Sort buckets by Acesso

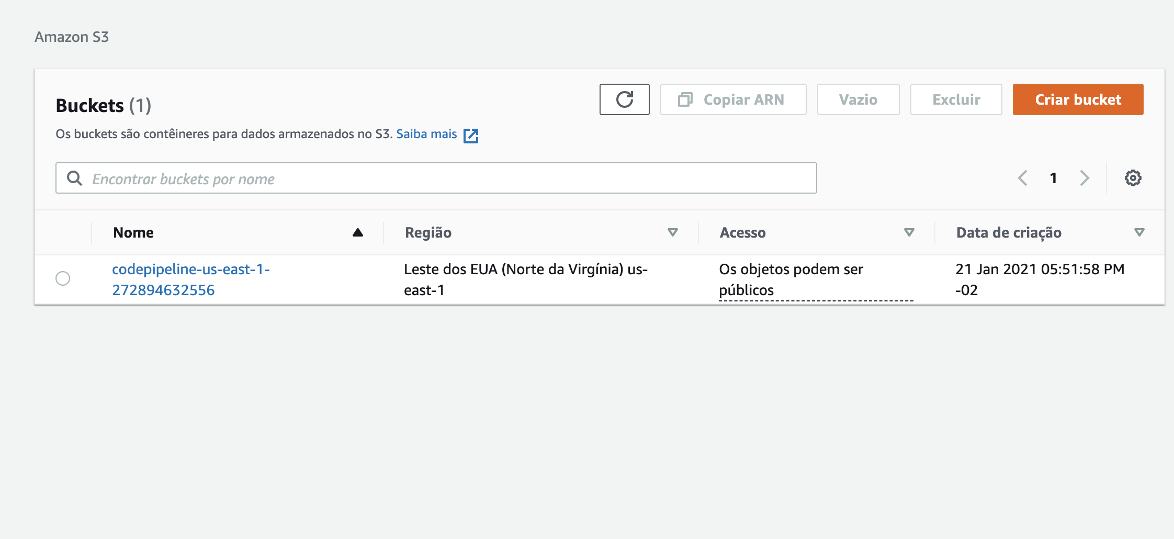(909, 232)
